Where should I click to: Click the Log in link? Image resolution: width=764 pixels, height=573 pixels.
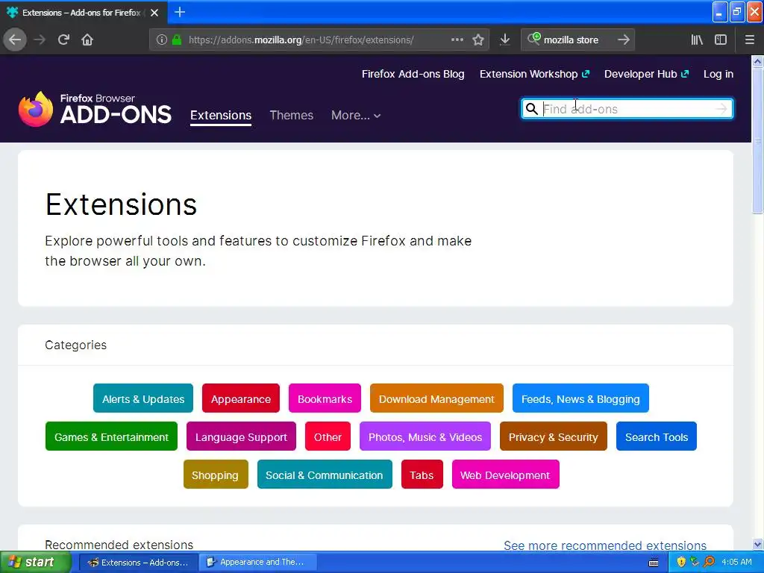(718, 74)
